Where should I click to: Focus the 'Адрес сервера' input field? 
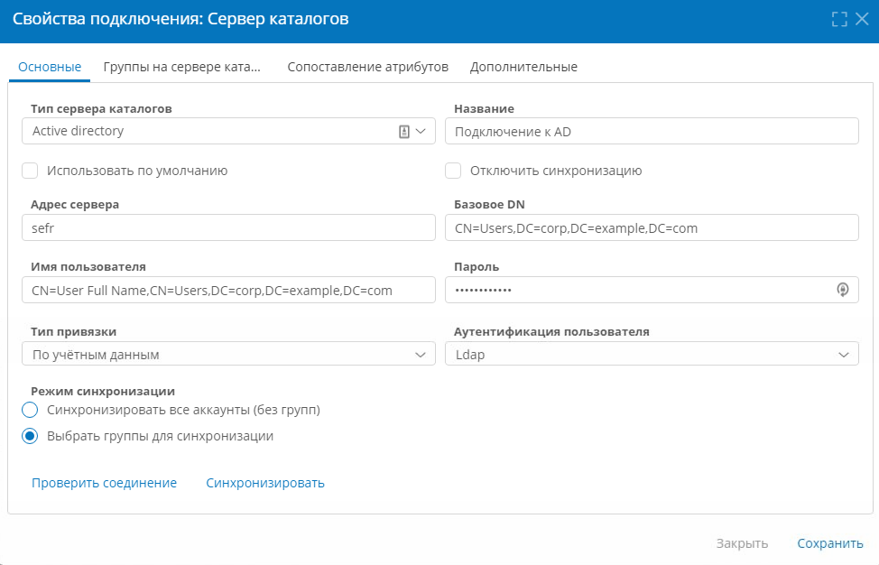(x=228, y=228)
